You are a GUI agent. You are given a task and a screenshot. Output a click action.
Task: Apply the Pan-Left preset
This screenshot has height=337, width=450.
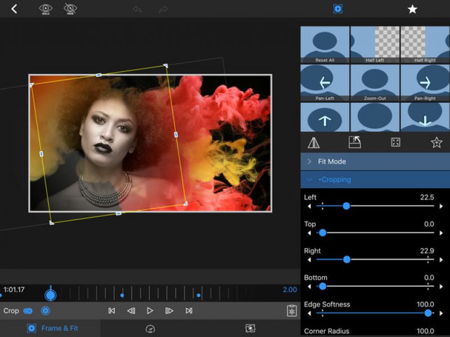point(325,83)
